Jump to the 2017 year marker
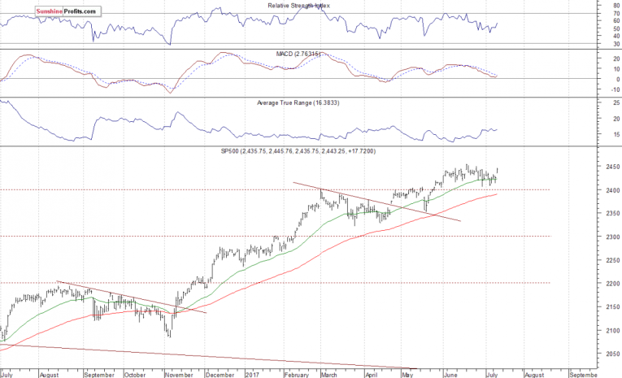The width and height of the screenshot is (622, 378). click(252, 374)
